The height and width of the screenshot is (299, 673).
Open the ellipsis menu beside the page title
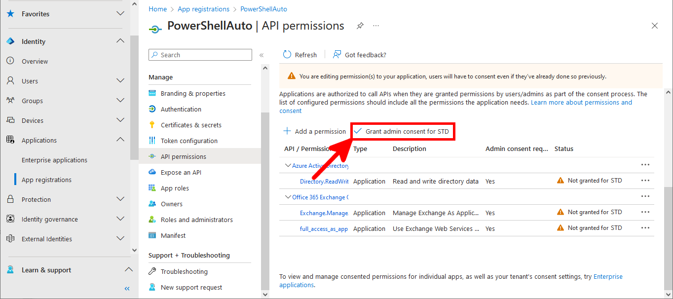(x=376, y=25)
